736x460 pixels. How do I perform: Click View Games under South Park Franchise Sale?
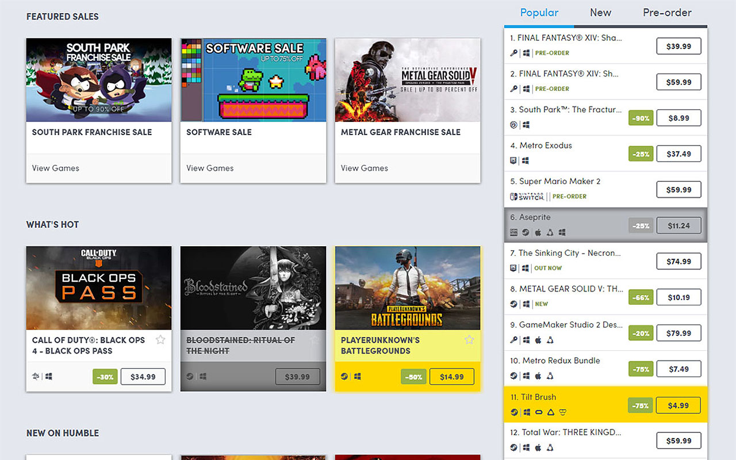click(x=56, y=168)
